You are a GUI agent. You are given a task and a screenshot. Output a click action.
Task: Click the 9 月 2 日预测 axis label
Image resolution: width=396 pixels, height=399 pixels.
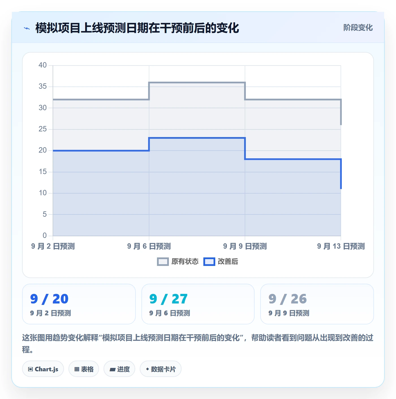[53, 246]
